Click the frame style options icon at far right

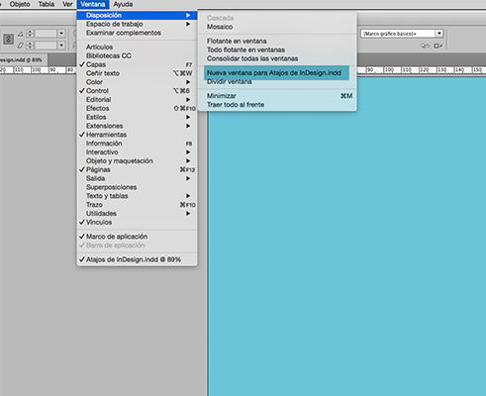coord(438,46)
